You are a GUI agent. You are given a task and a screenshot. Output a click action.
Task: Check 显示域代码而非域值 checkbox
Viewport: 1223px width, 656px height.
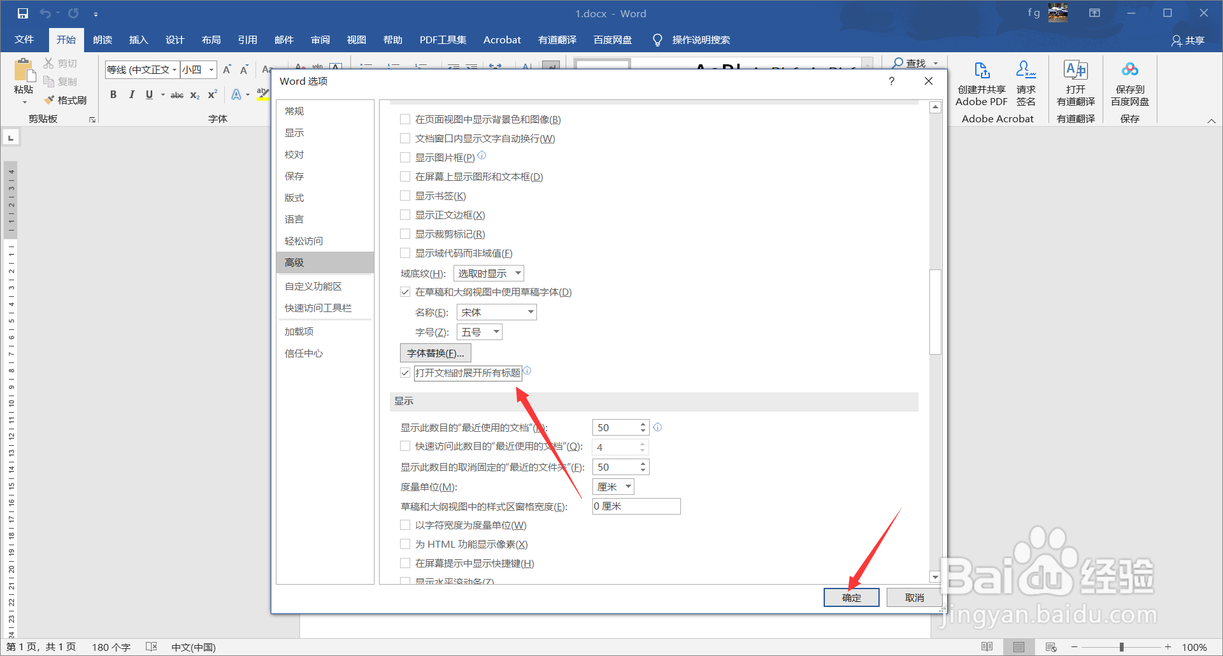point(405,253)
